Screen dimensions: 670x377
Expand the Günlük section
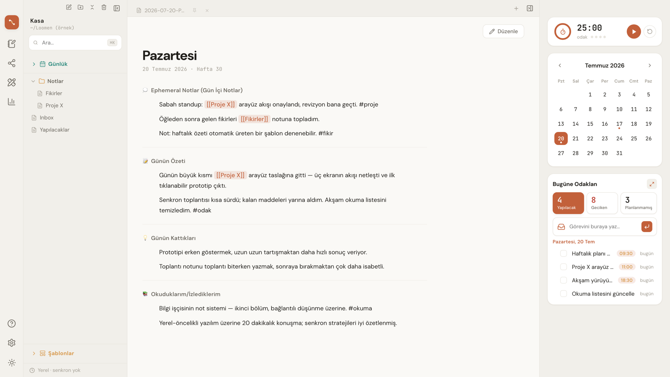34,64
